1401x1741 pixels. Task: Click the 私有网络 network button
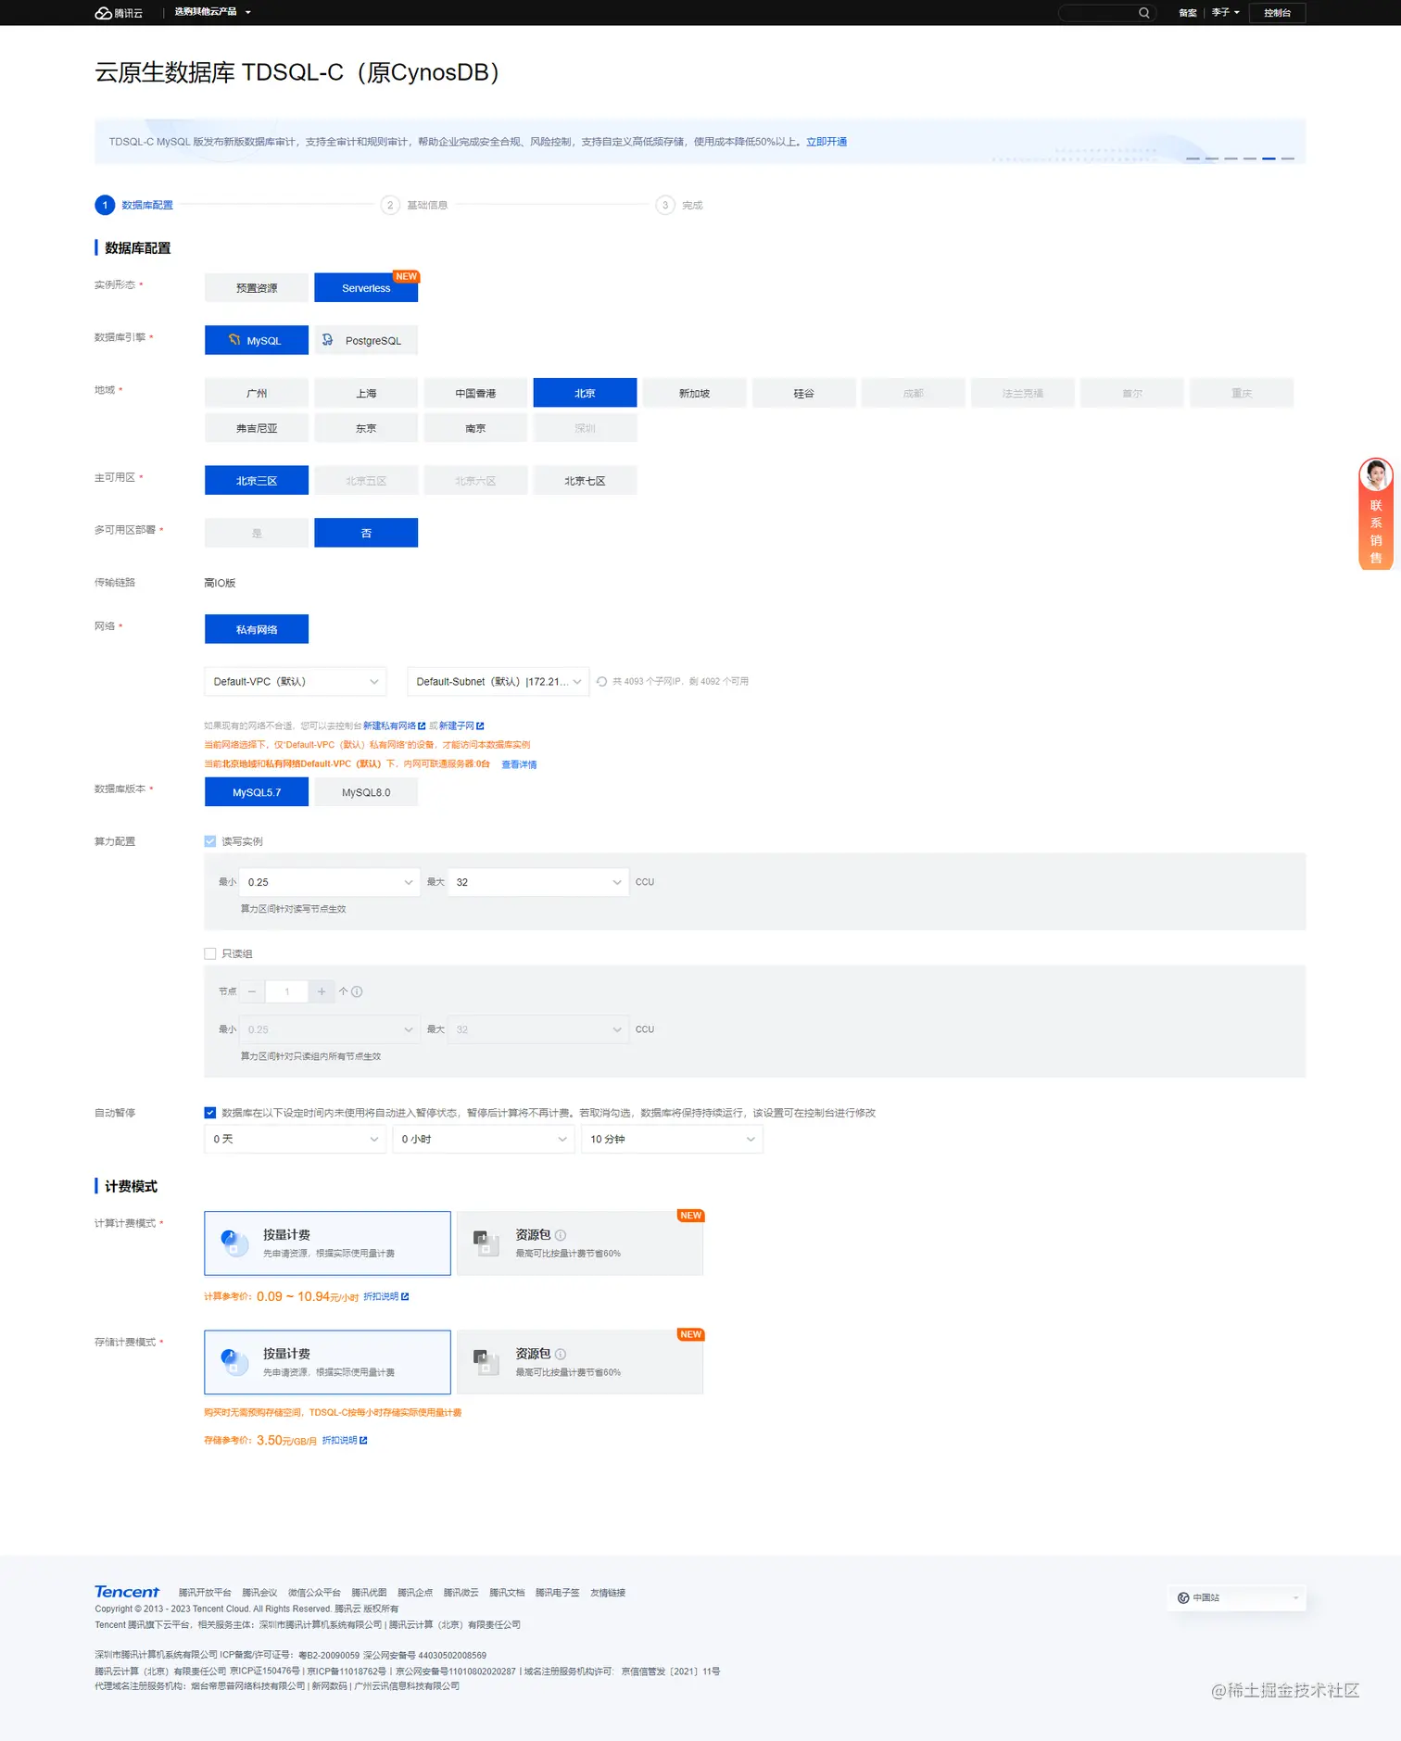pyautogui.click(x=257, y=629)
